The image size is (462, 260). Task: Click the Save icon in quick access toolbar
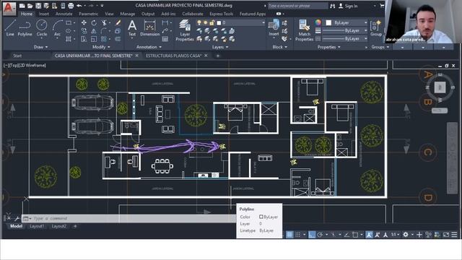38,6
